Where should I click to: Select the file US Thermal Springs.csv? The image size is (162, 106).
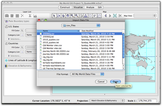(x=80, y=69)
